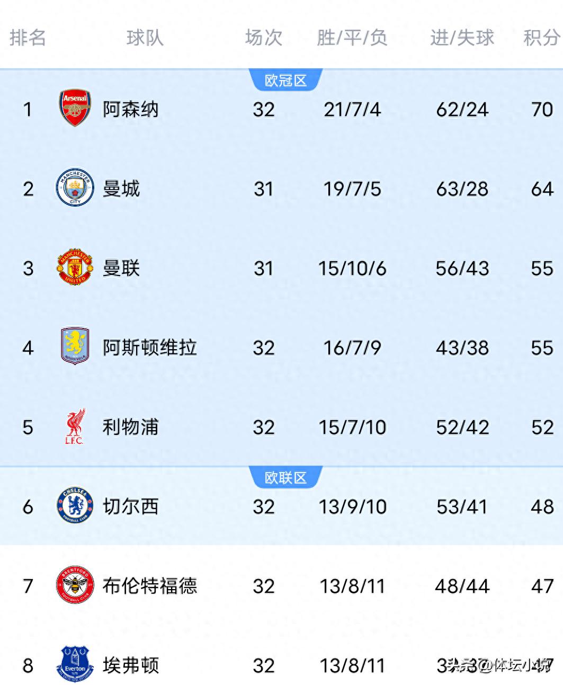This screenshot has width=563, height=685.
Task: Select the 进/失球 column header
Action: pos(462,38)
